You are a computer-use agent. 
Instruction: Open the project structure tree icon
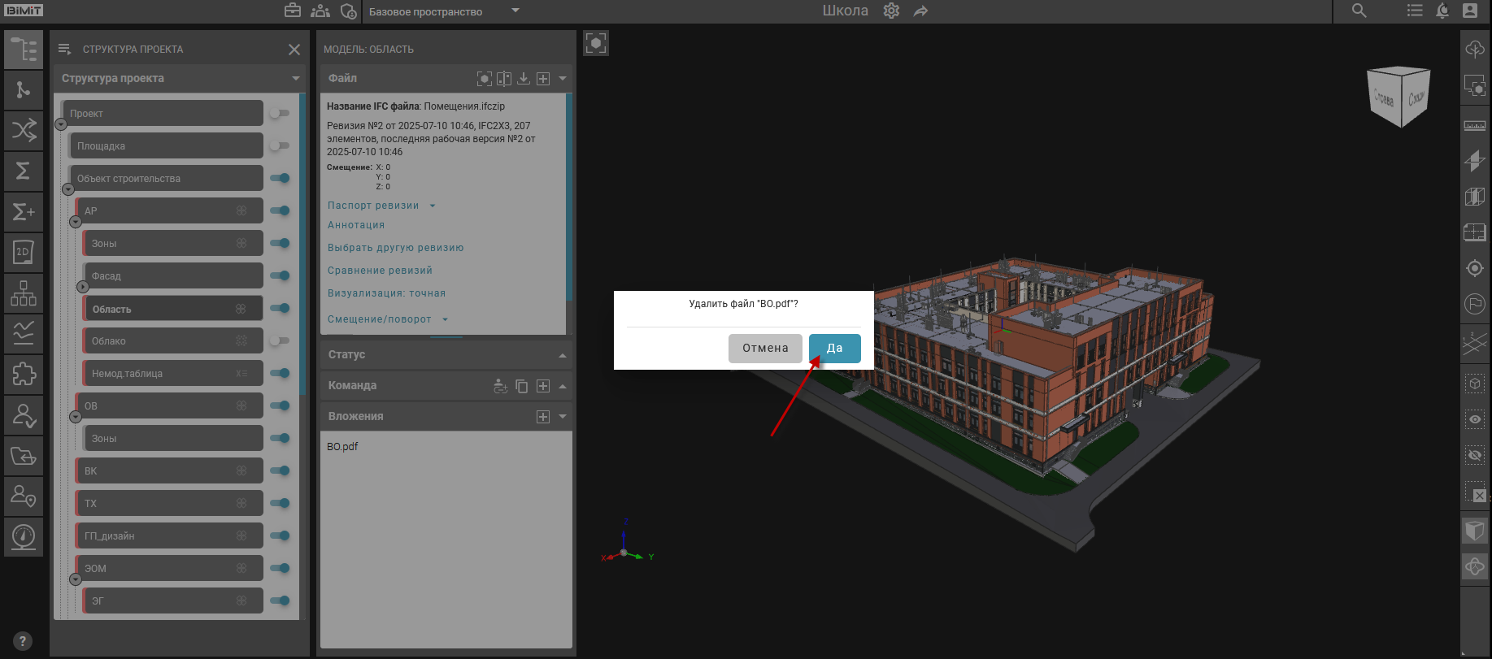[24, 50]
